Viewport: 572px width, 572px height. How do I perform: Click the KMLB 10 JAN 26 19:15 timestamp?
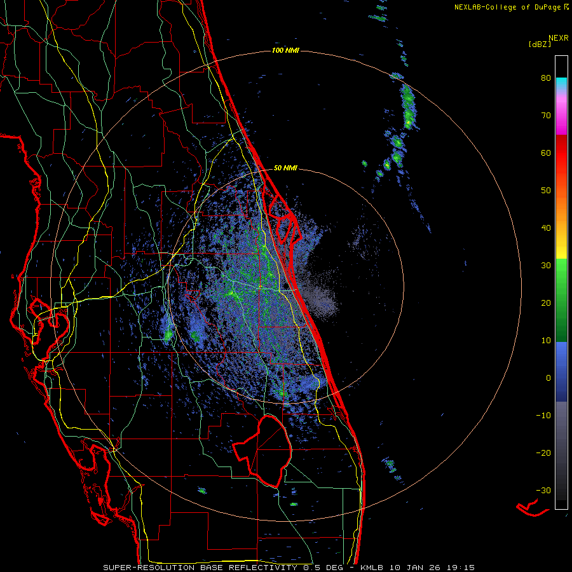point(418,568)
